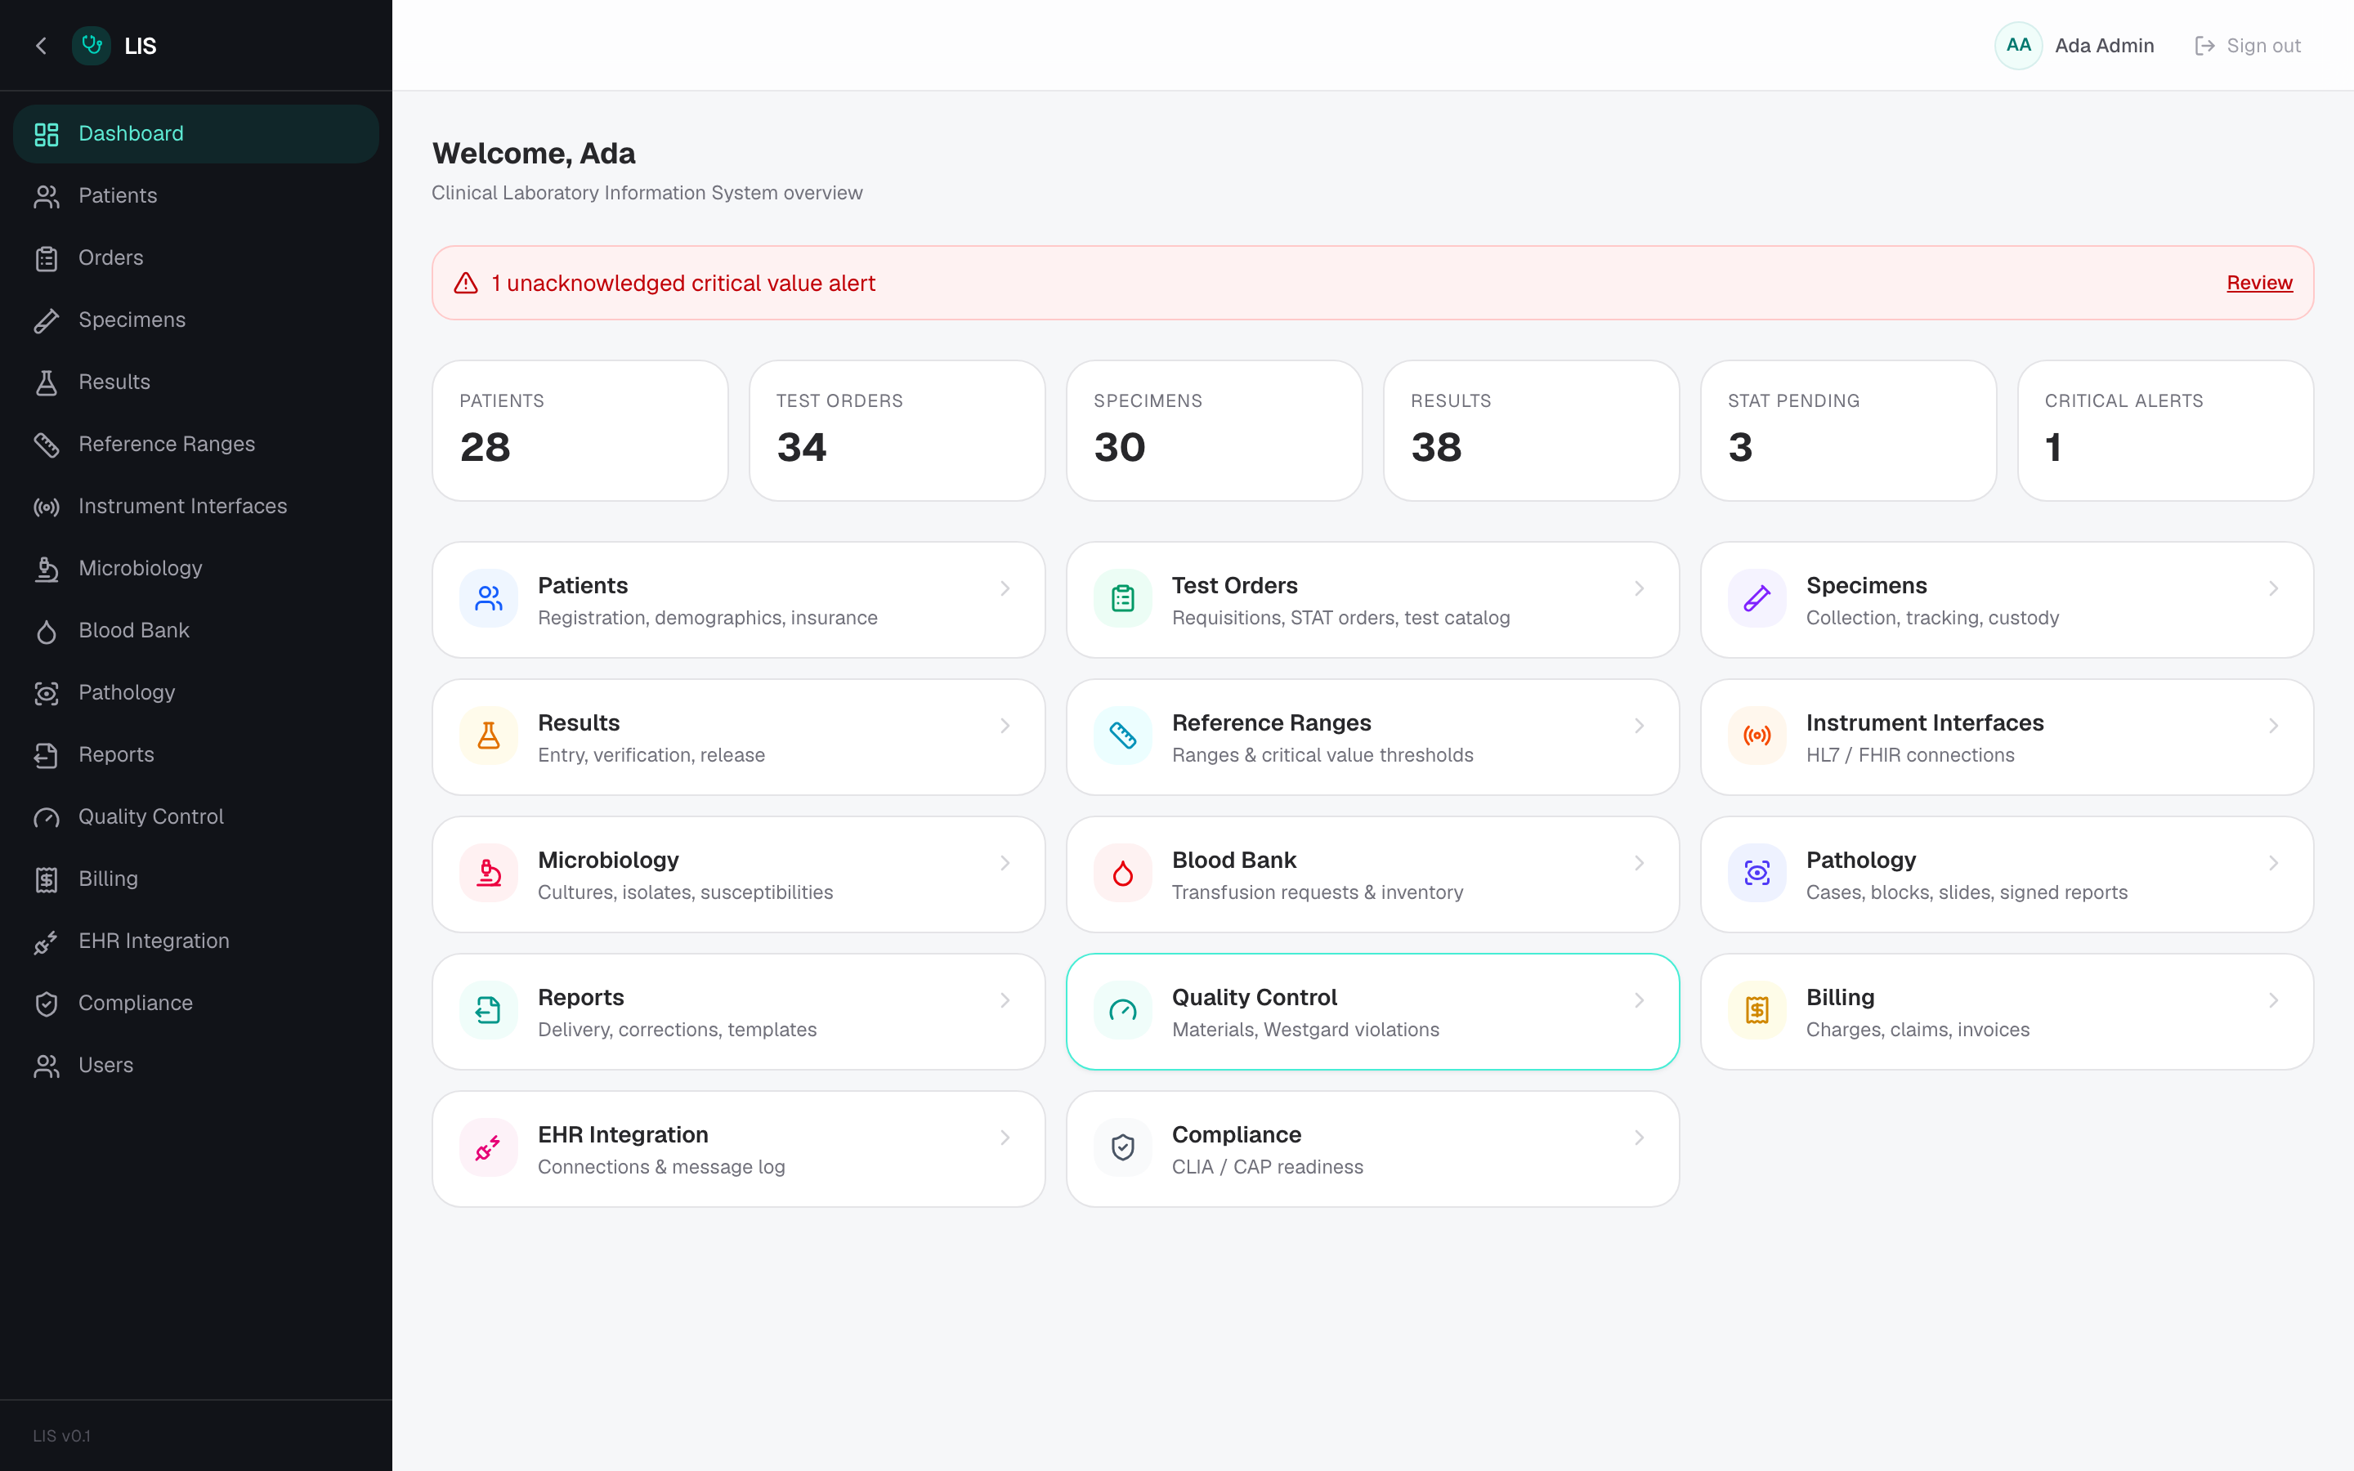The height and width of the screenshot is (1471, 2354).
Task: Click the chevron on the Pathology card
Action: click(x=2273, y=863)
